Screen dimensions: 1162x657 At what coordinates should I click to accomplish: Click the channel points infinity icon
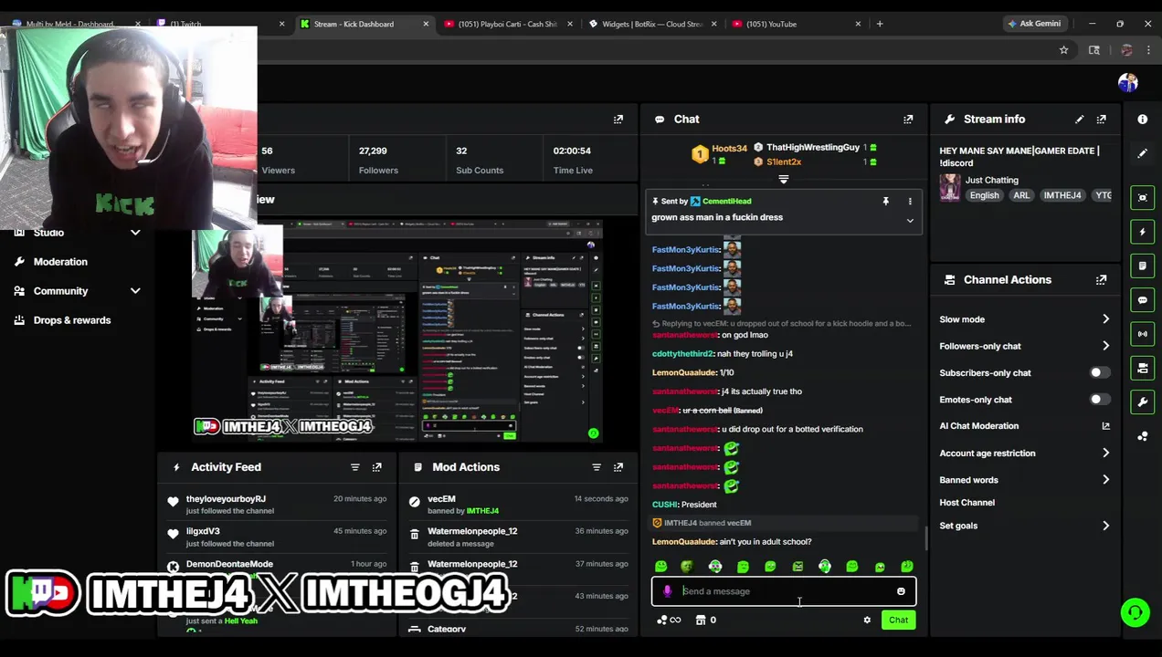tap(669, 620)
